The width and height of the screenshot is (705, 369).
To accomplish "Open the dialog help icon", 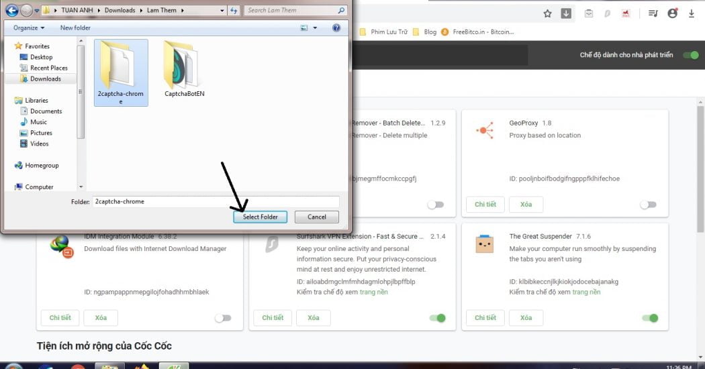I will tap(336, 28).
